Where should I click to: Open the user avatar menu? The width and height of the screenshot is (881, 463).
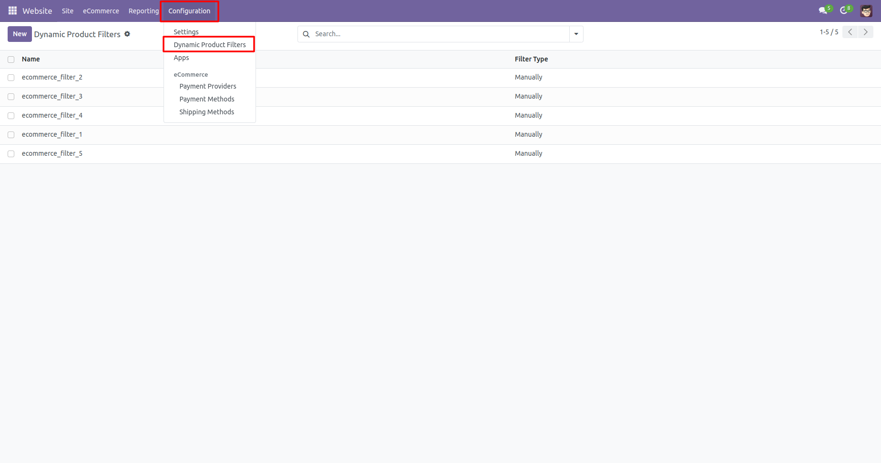[866, 10]
